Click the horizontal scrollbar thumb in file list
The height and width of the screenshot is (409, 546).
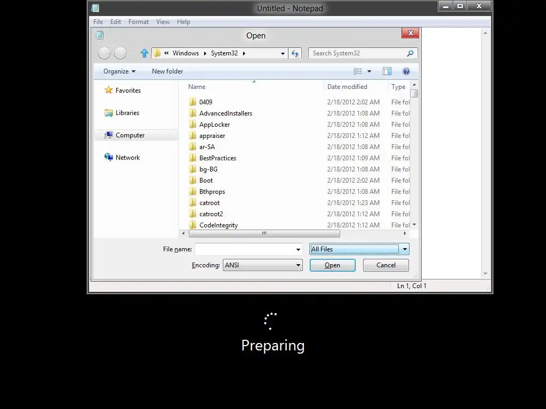click(x=264, y=233)
